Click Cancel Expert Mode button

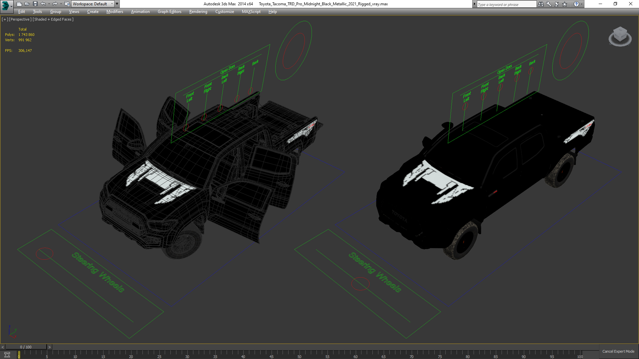(x=618, y=351)
